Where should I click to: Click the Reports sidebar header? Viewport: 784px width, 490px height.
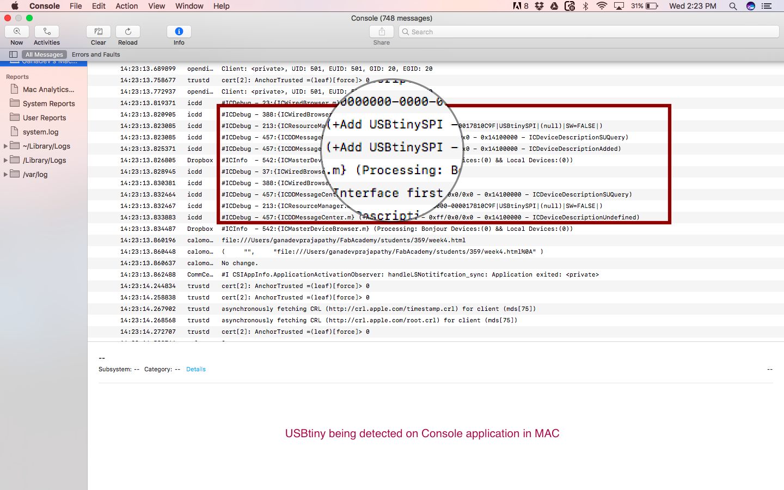tap(17, 77)
